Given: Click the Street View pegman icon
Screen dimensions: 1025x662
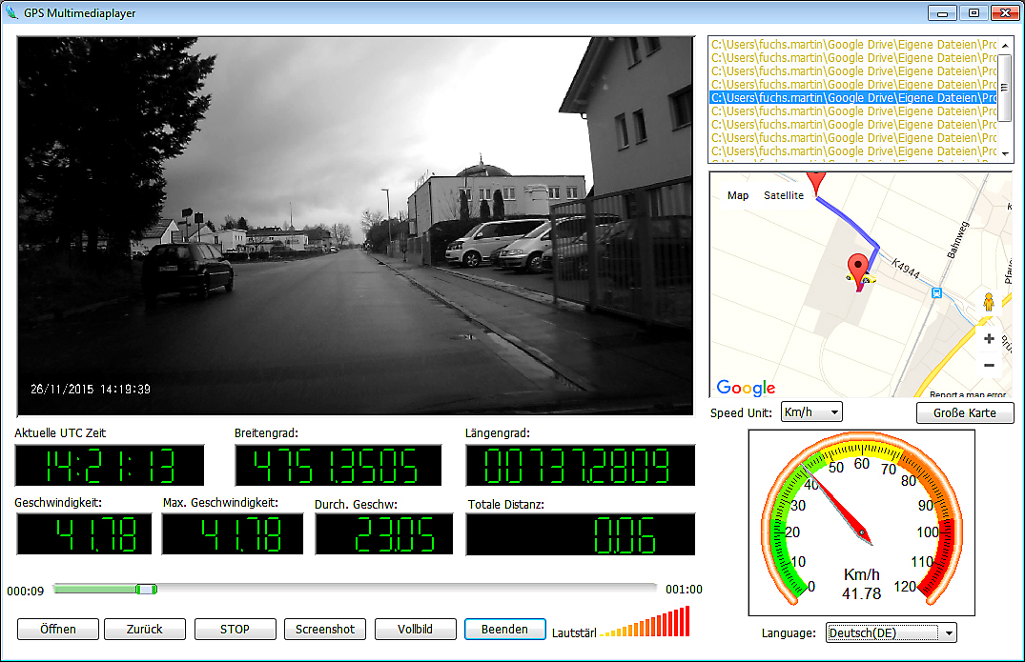Looking at the screenshot, I should pyautogui.click(x=991, y=302).
